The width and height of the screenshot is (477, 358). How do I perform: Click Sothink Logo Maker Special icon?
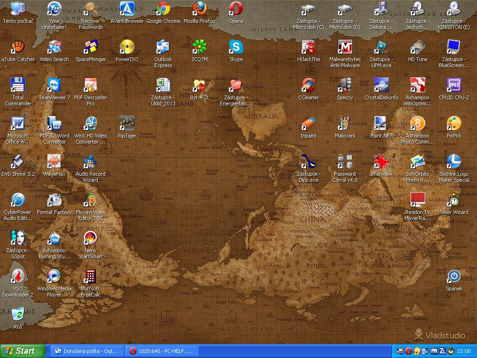point(454,161)
